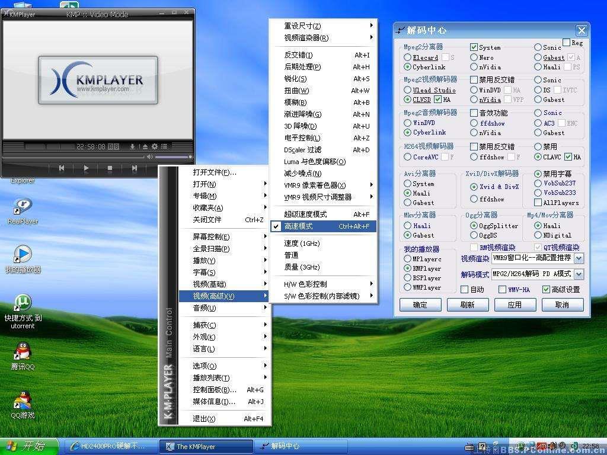Click the 应用 button
Screen dimensions: 607x455
pos(515,305)
